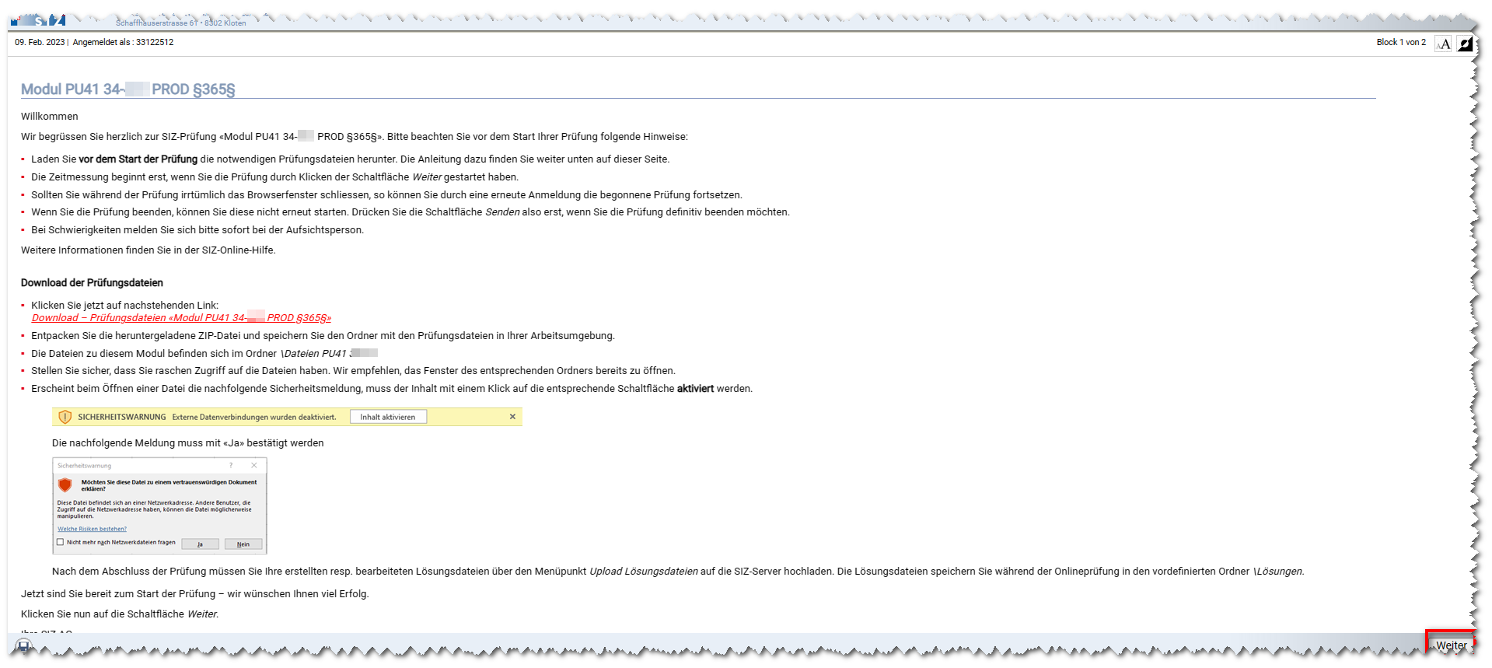Click the help '?' in Sicherheitswarnung dialog title
This screenshot has width=1492, height=668.
coord(231,465)
